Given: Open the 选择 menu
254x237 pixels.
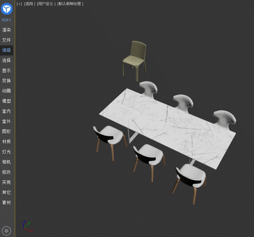Looking at the screenshot, I should 6,60.
